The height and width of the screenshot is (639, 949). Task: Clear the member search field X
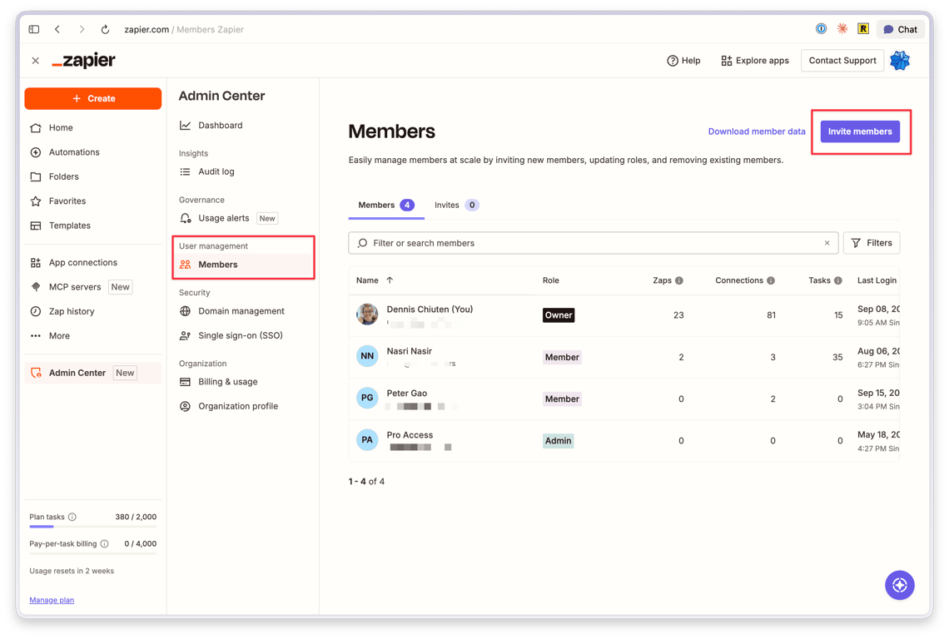(827, 243)
